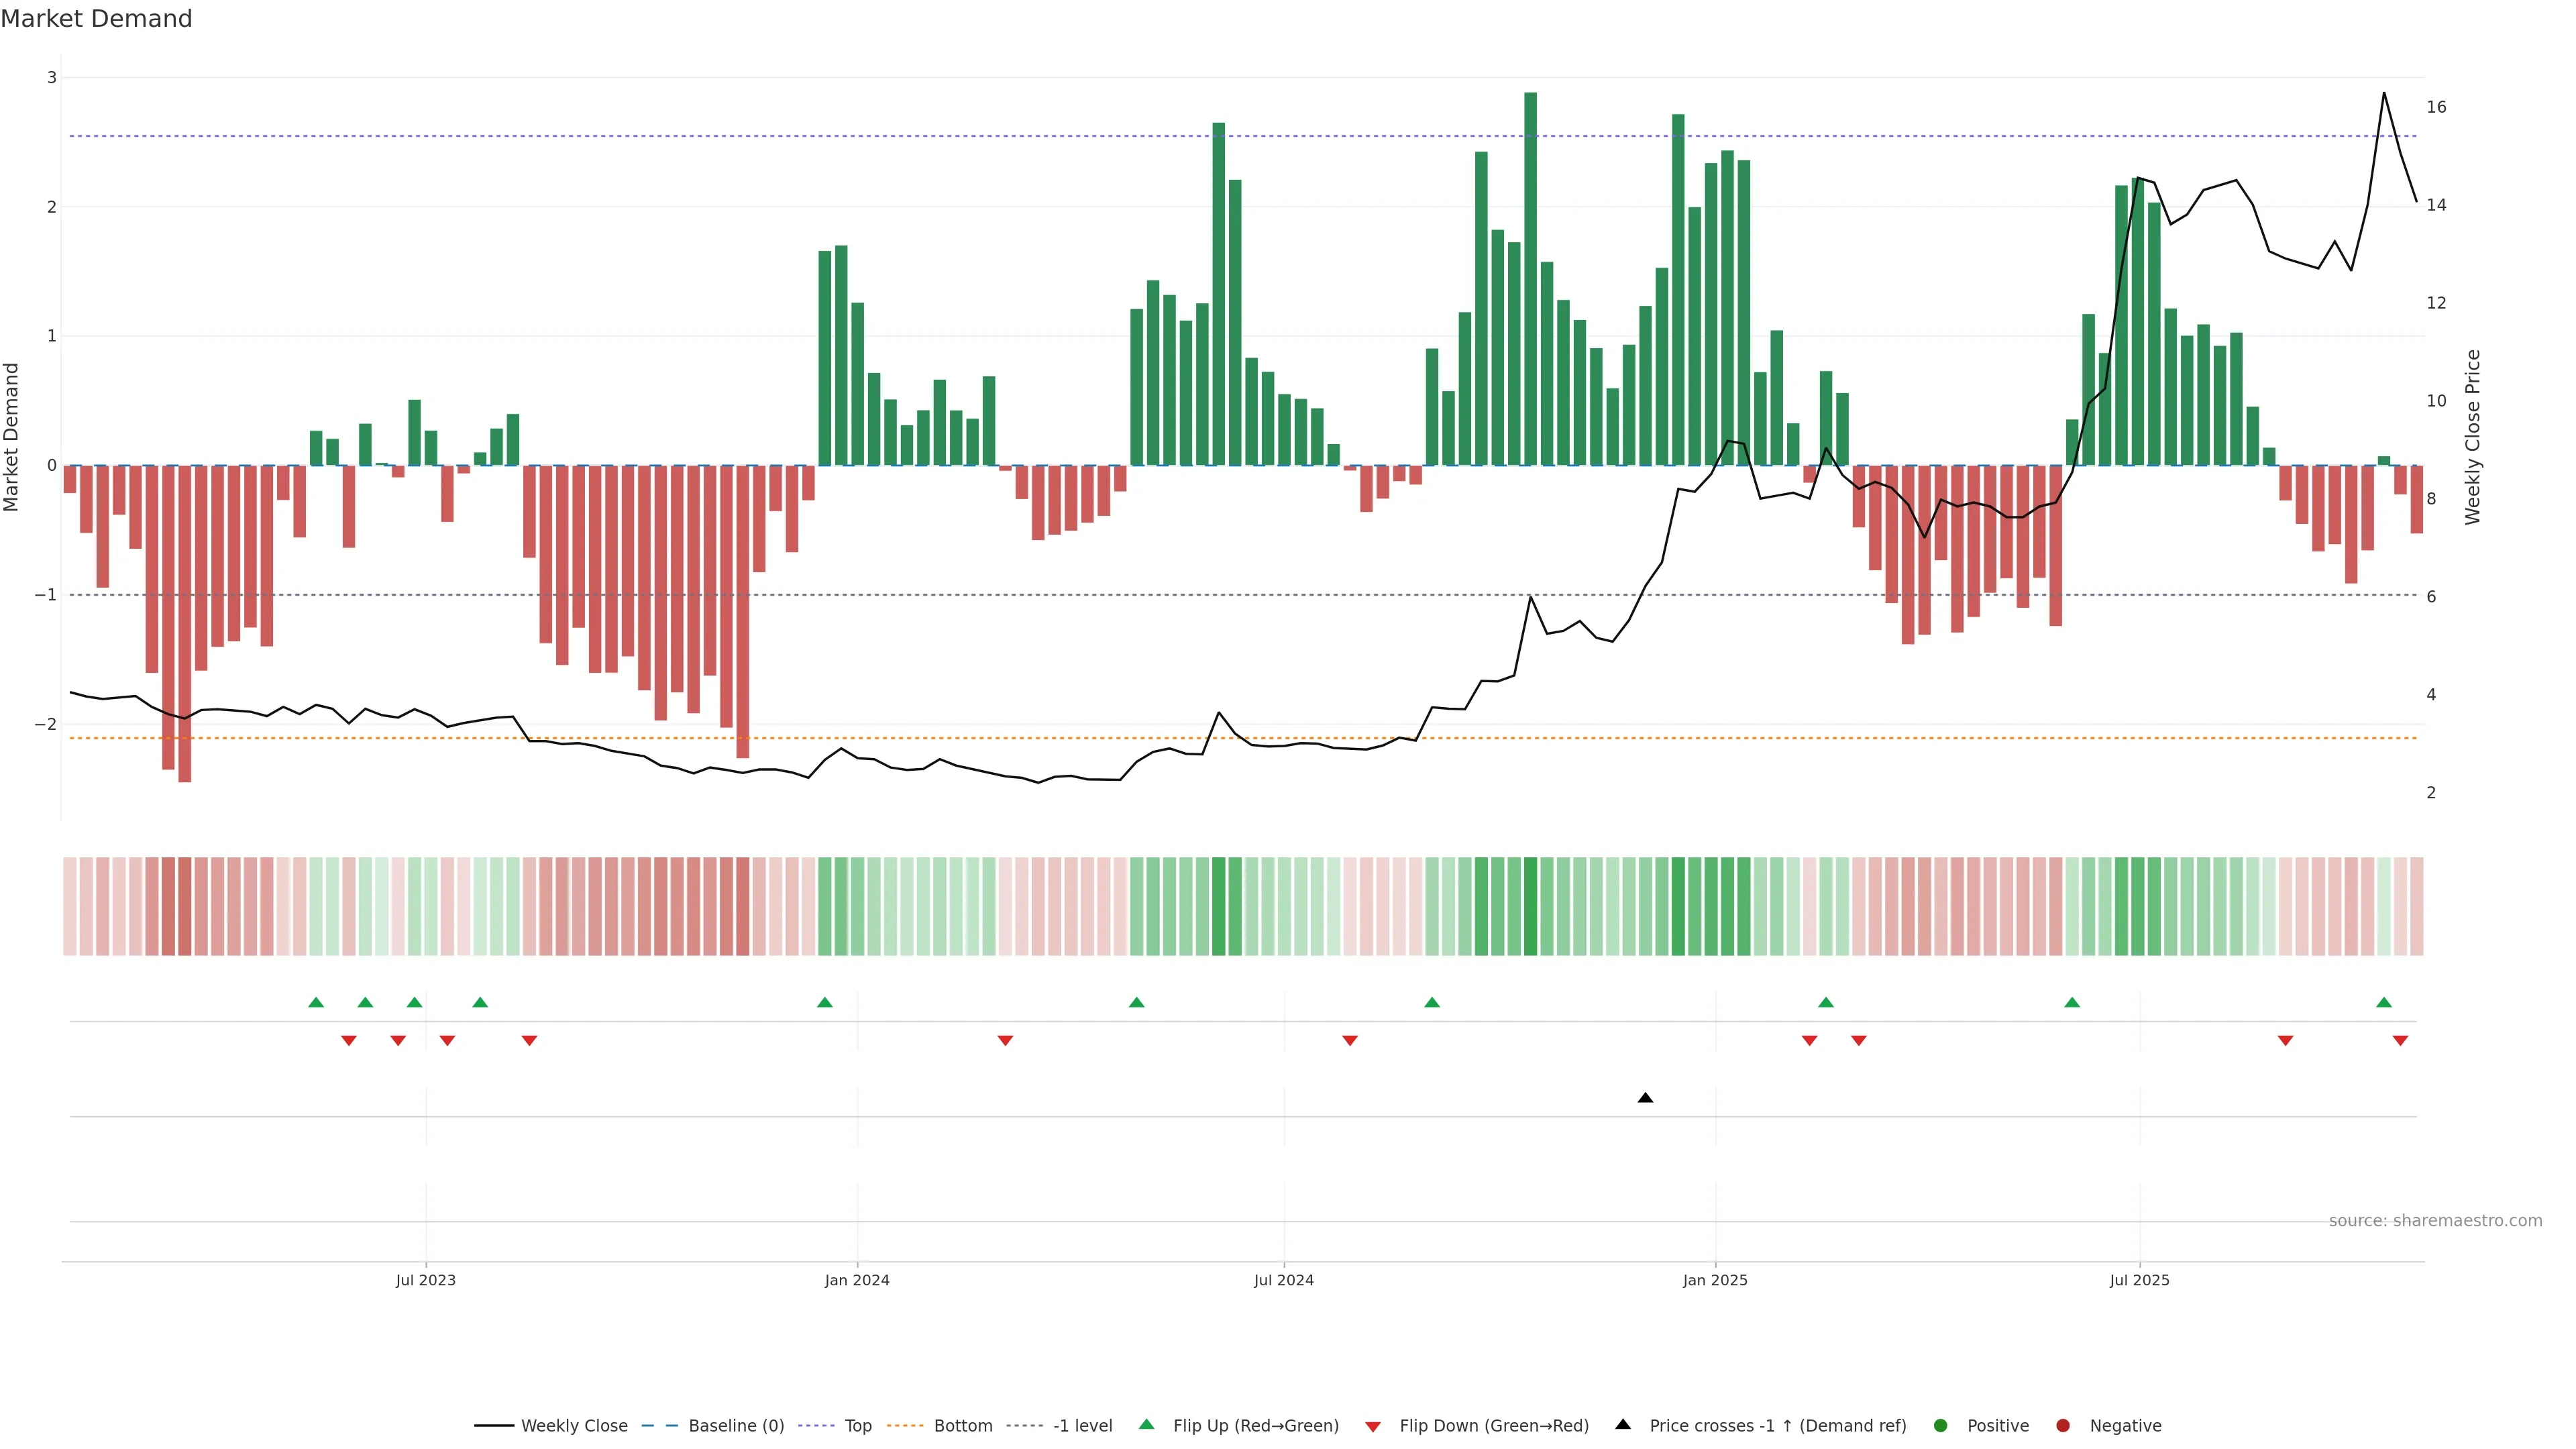This screenshot has width=2576, height=1449.
Task: Click the black price-cross triangle marker near Dec 2024
Action: tap(1645, 1098)
